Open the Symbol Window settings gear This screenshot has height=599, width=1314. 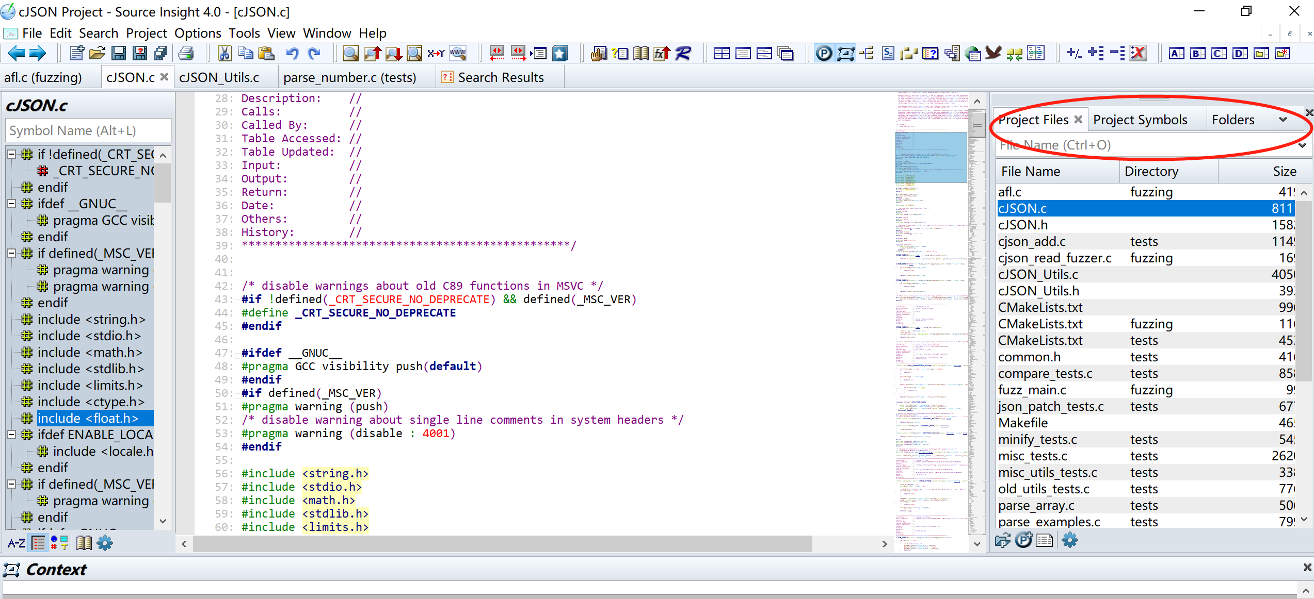pos(105,542)
